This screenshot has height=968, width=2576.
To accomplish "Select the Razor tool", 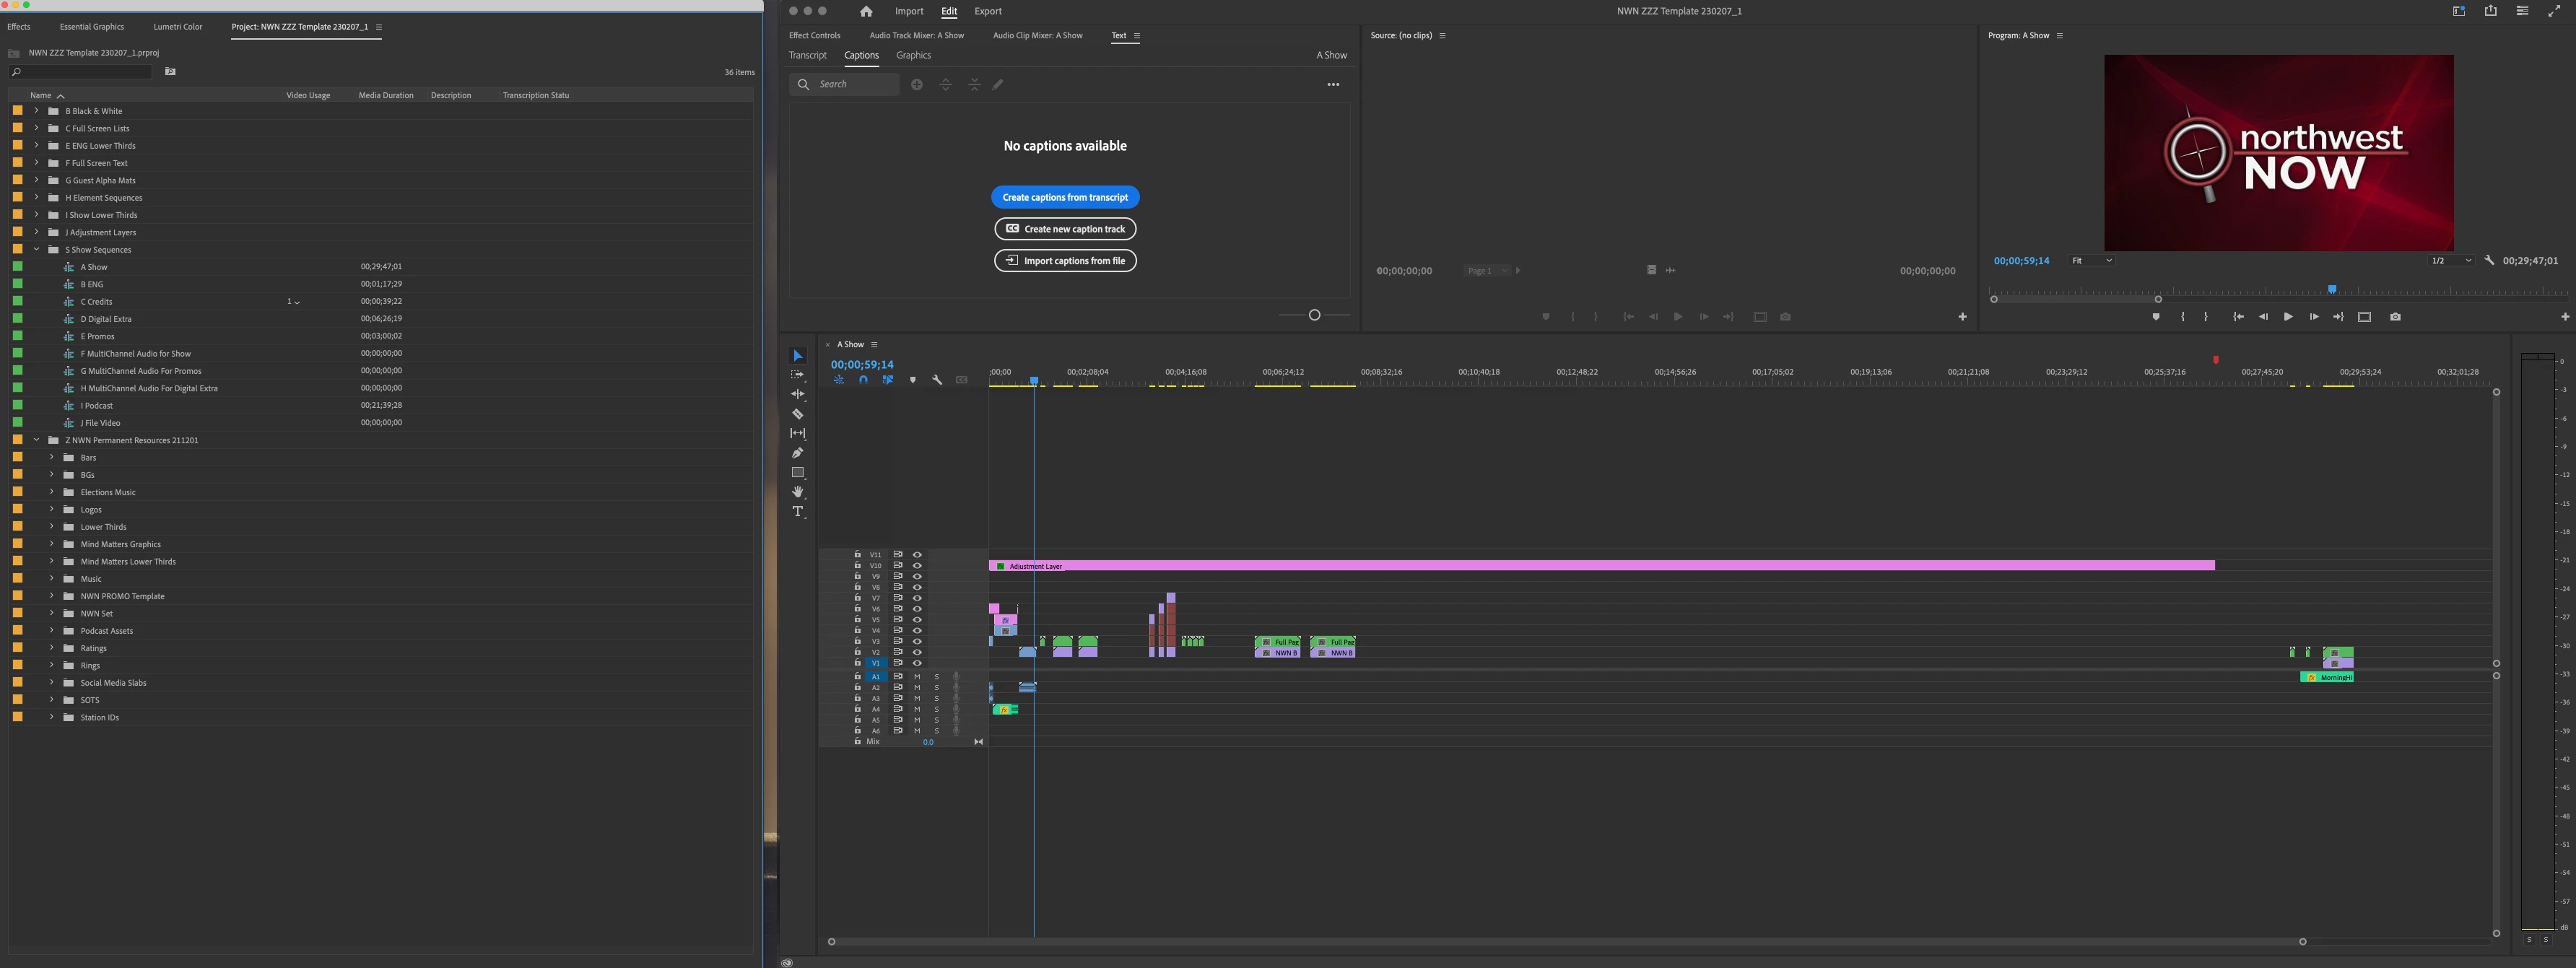I will [797, 414].
